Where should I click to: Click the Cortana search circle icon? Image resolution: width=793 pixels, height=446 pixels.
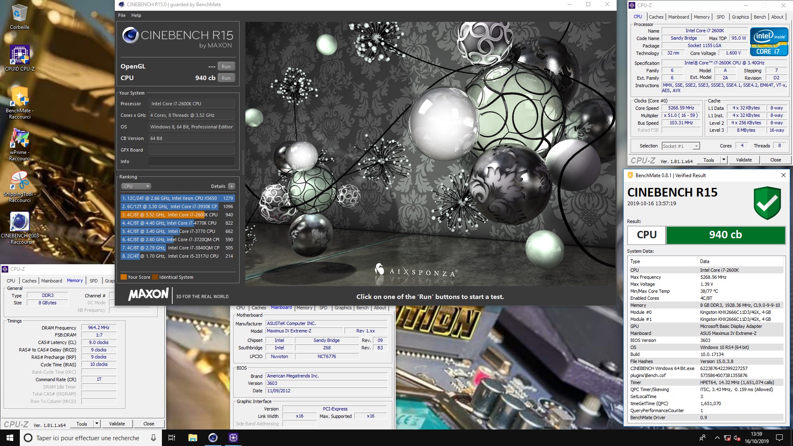[x=28, y=438]
